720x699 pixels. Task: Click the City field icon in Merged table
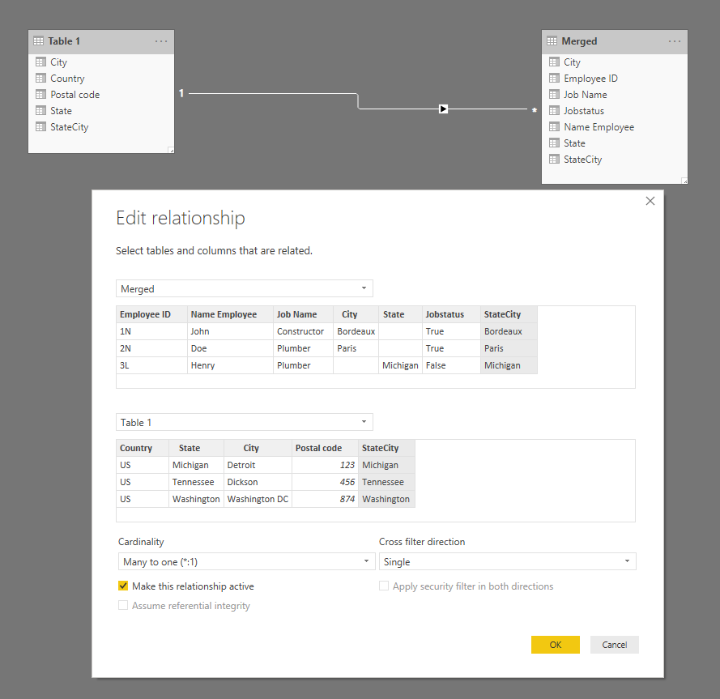(554, 62)
